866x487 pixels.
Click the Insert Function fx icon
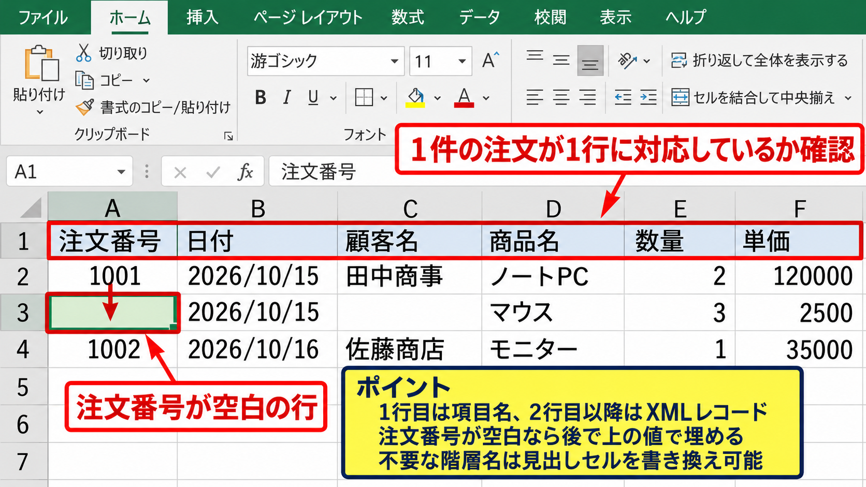pyautogui.click(x=245, y=172)
